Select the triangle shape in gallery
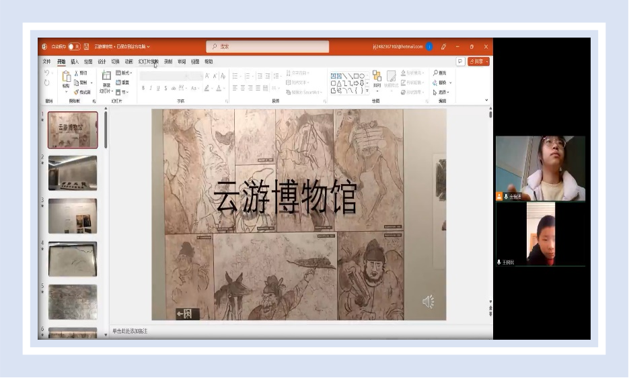This screenshot has height=378, width=629. (x=339, y=83)
